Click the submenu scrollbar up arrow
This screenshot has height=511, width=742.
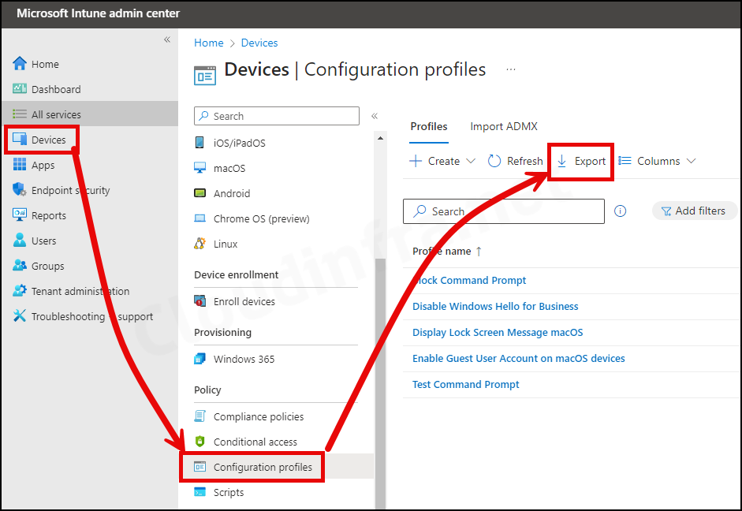click(381, 138)
